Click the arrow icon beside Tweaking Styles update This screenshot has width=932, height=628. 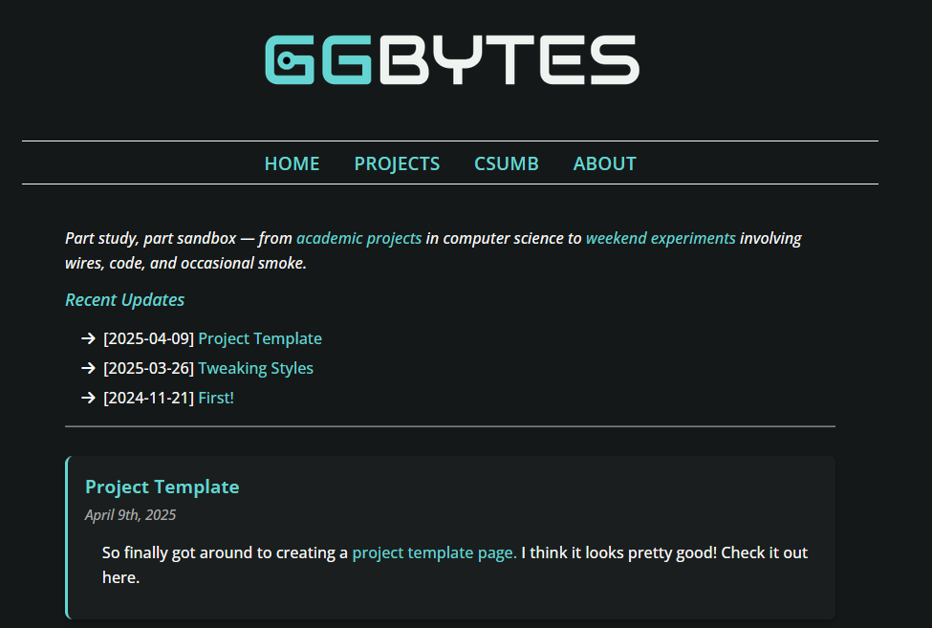coord(88,368)
